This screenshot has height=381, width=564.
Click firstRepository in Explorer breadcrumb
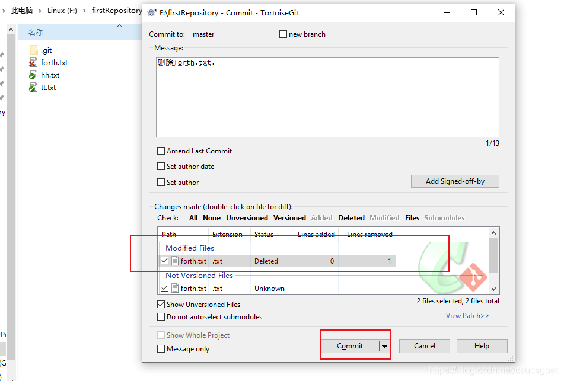117,11
